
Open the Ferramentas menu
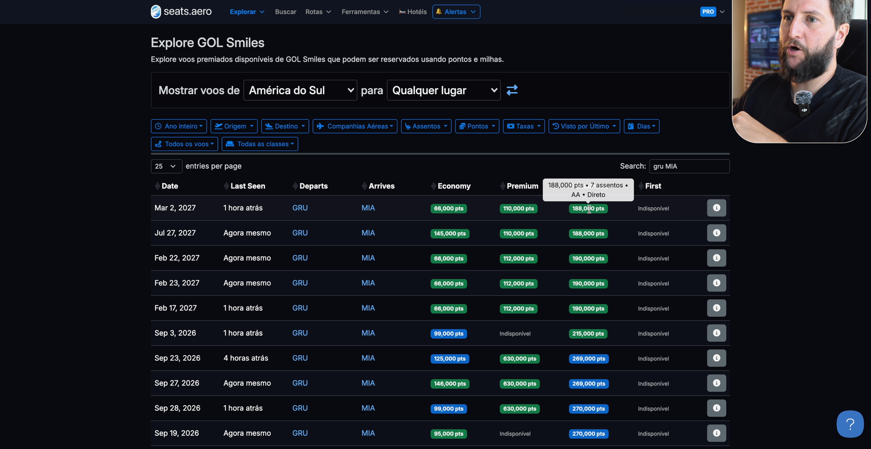tap(365, 12)
